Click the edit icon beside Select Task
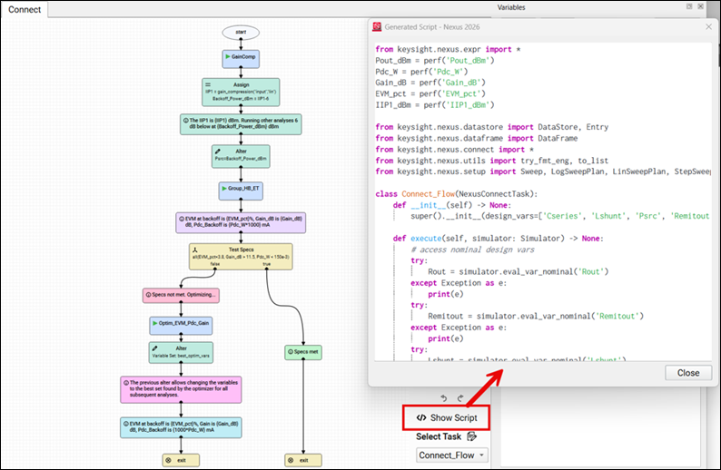Screen dimensions: 721x470 (472, 436)
